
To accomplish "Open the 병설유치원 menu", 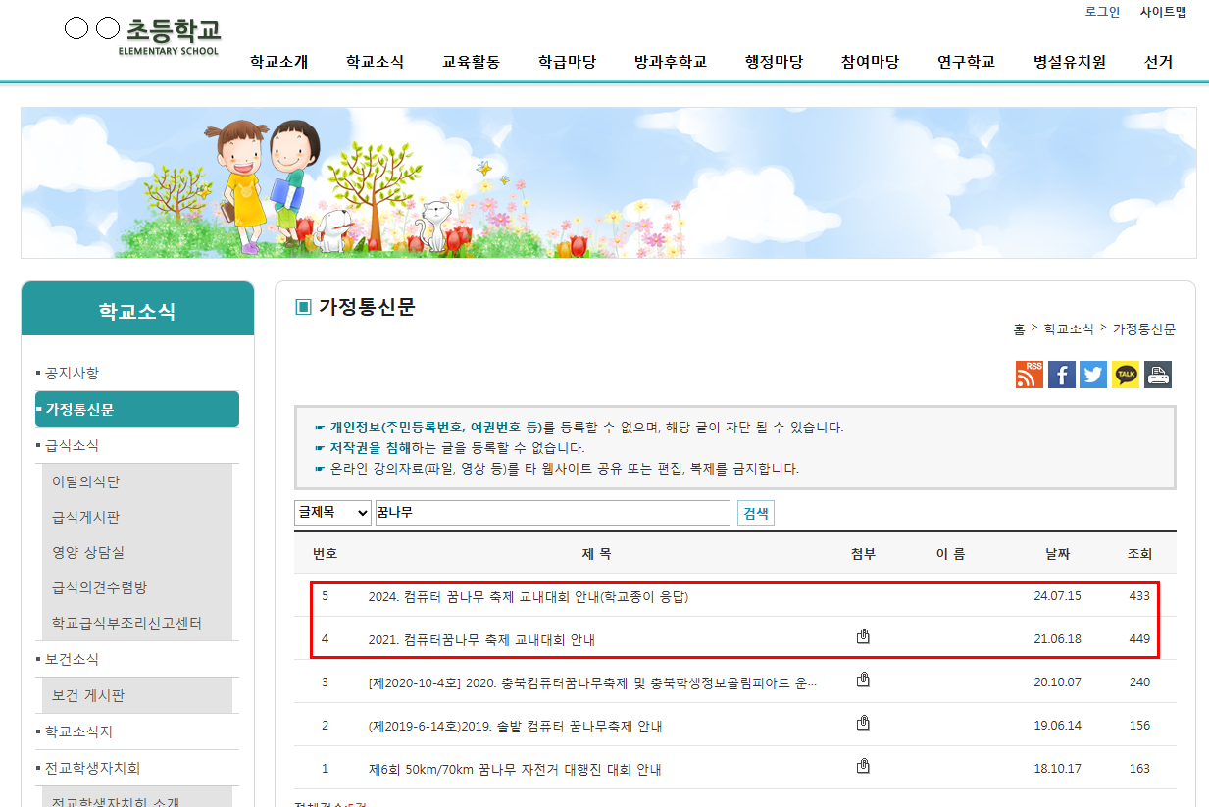I will coord(1070,62).
